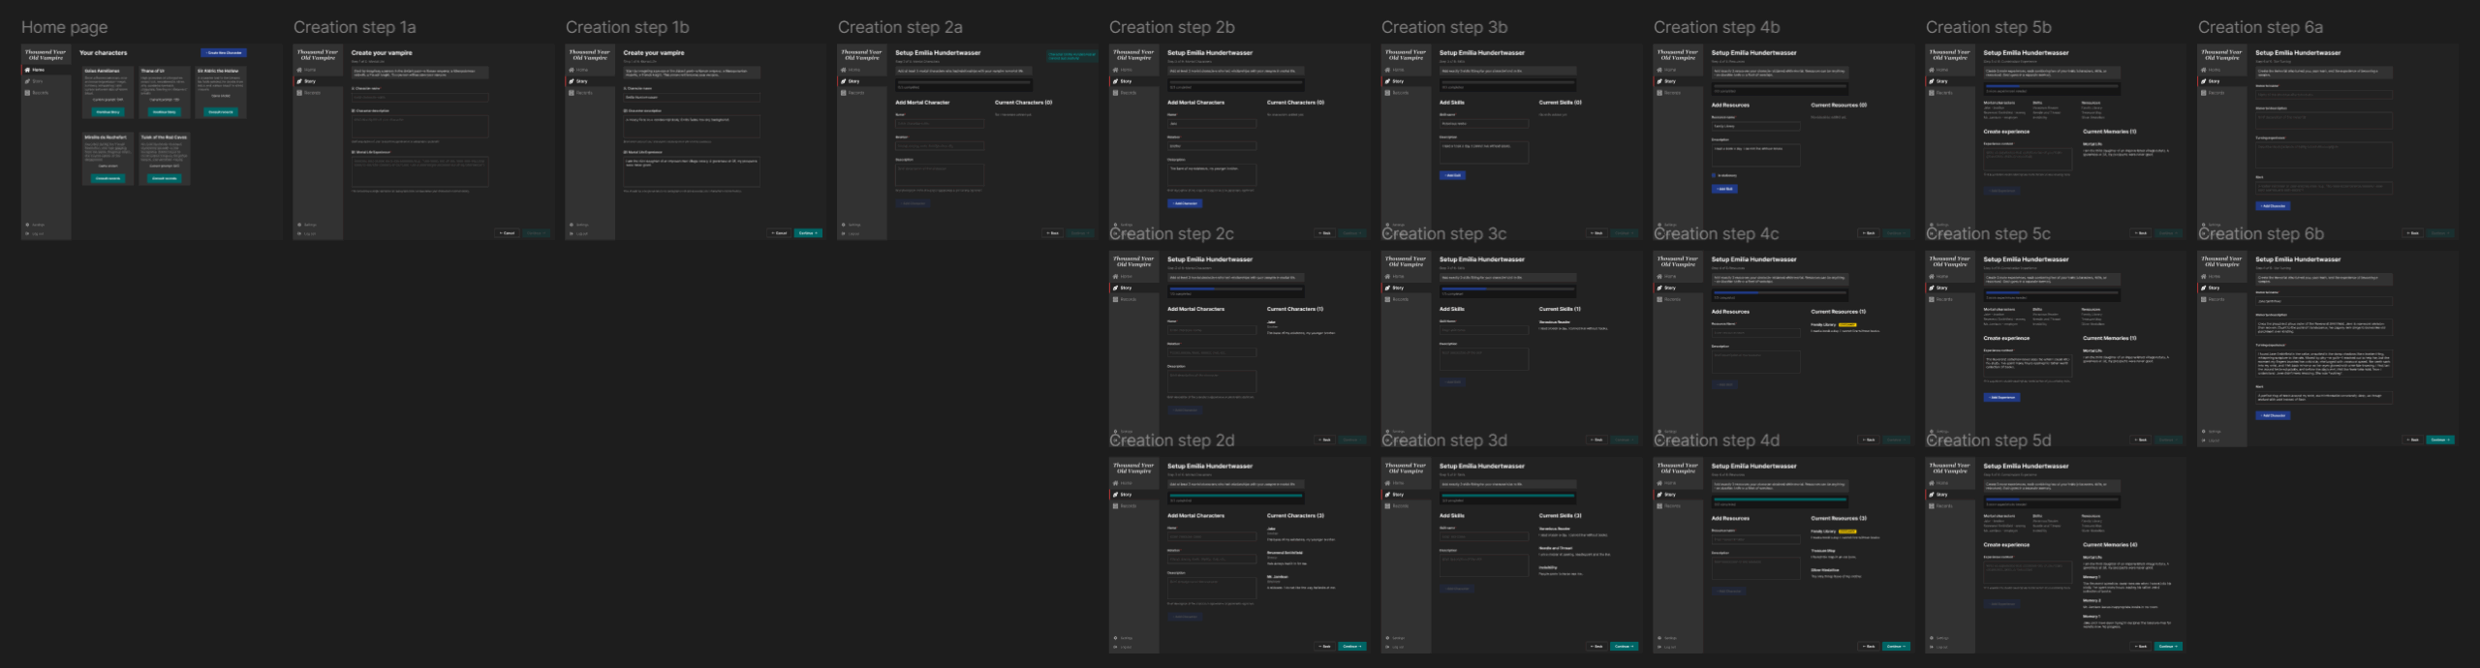Click Records icon in Creation step 2a sidebar
The width and height of the screenshot is (2480, 668).
pyautogui.click(x=845, y=93)
